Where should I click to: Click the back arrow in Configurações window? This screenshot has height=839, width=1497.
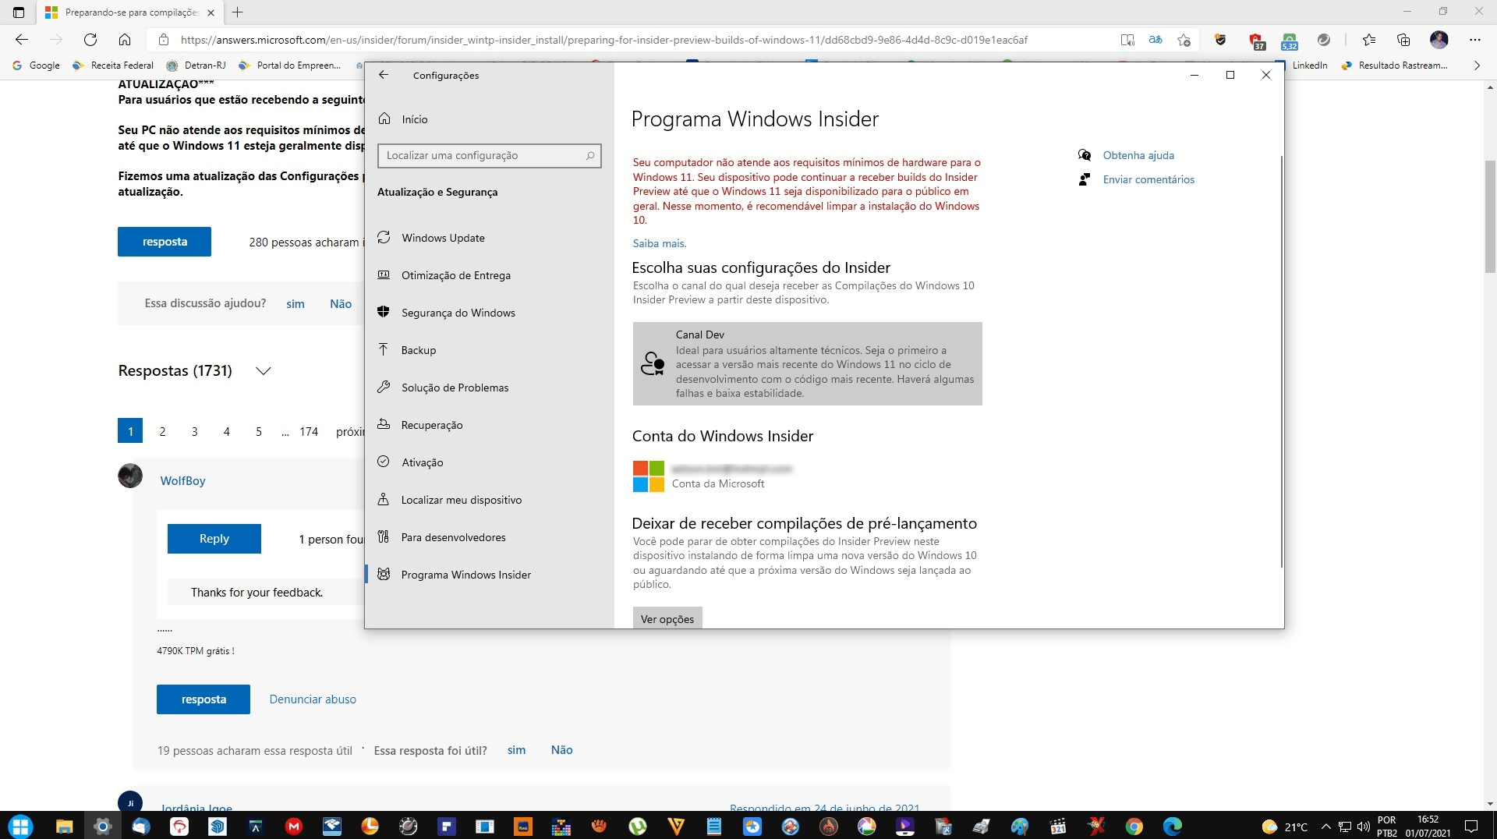click(383, 75)
